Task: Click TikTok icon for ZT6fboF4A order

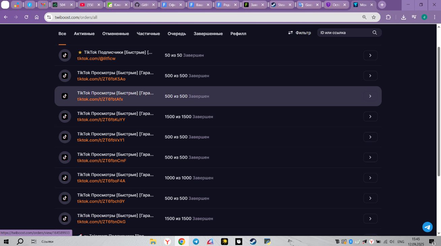Action: (65, 178)
